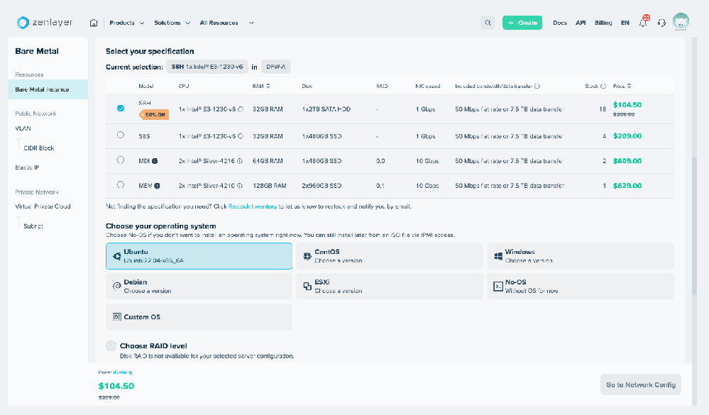Click the badge icon next to MDI
Viewport: 709px width, 415px height.
(x=155, y=161)
